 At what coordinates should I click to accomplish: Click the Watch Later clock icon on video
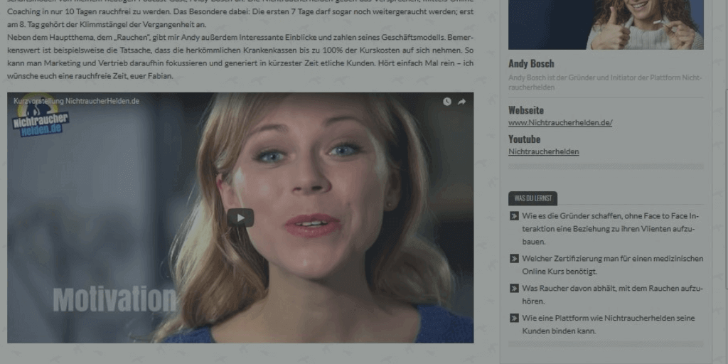[x=446, y=102]
